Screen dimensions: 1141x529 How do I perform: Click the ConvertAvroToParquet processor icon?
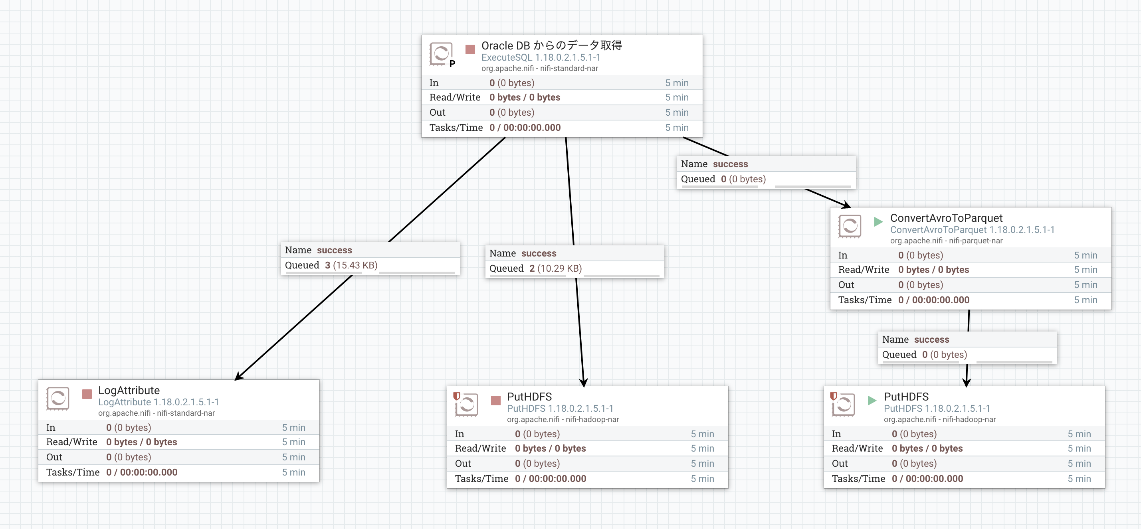(x=850, y=226)
